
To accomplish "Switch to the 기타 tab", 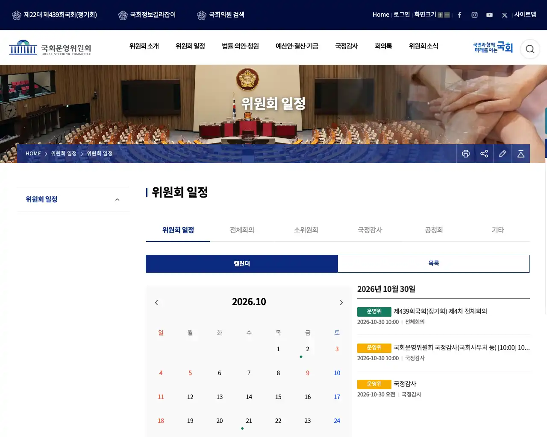I will pos(498,230).
